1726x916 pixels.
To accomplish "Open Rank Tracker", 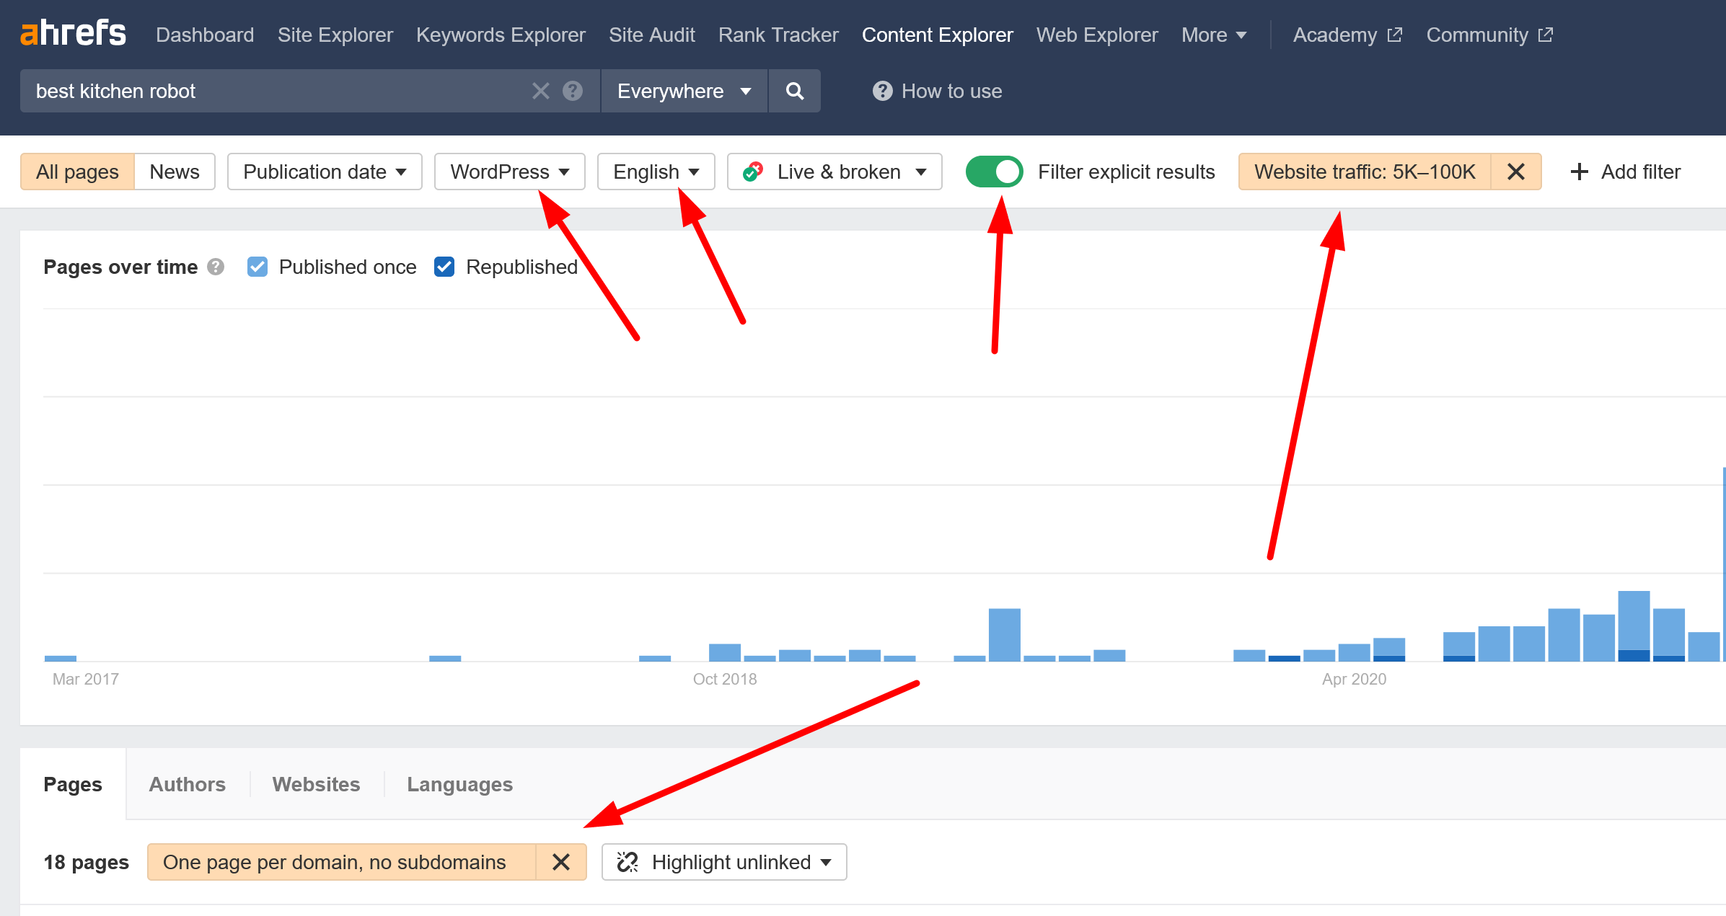I will pyautogui.click(x=778, y=35).
